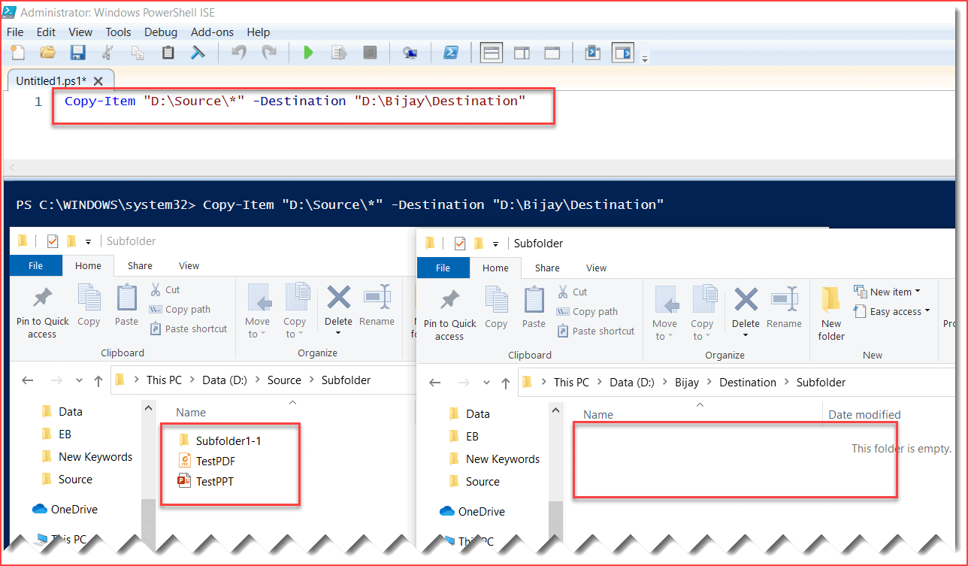Go up one level in Source window
The height and width of the screenshot is (566, 968).
click(x=98, y=380)
